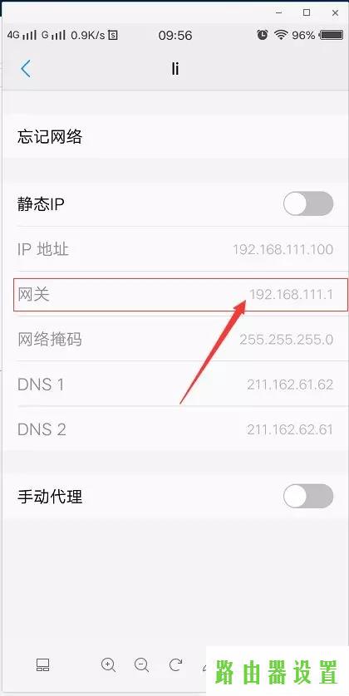Tap the blue back arrow icon
This screenshot has width=349, height=696.
(26, 69)
